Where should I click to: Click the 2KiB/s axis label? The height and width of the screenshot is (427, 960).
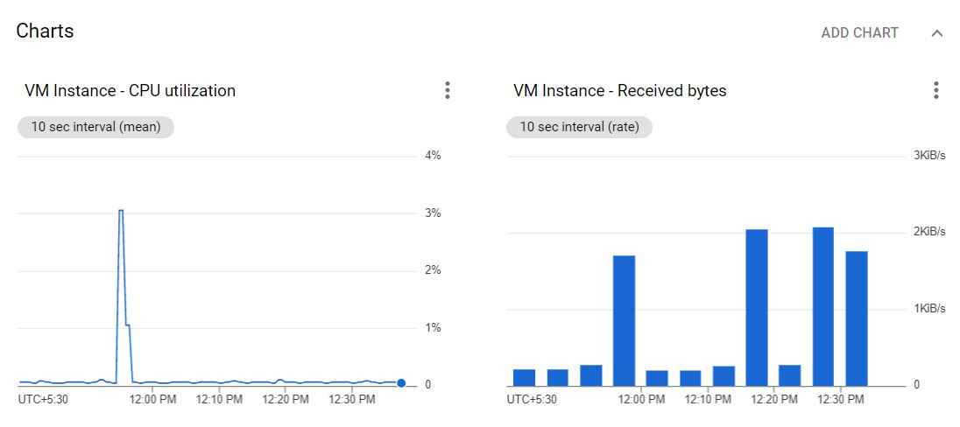coord(929,232)
